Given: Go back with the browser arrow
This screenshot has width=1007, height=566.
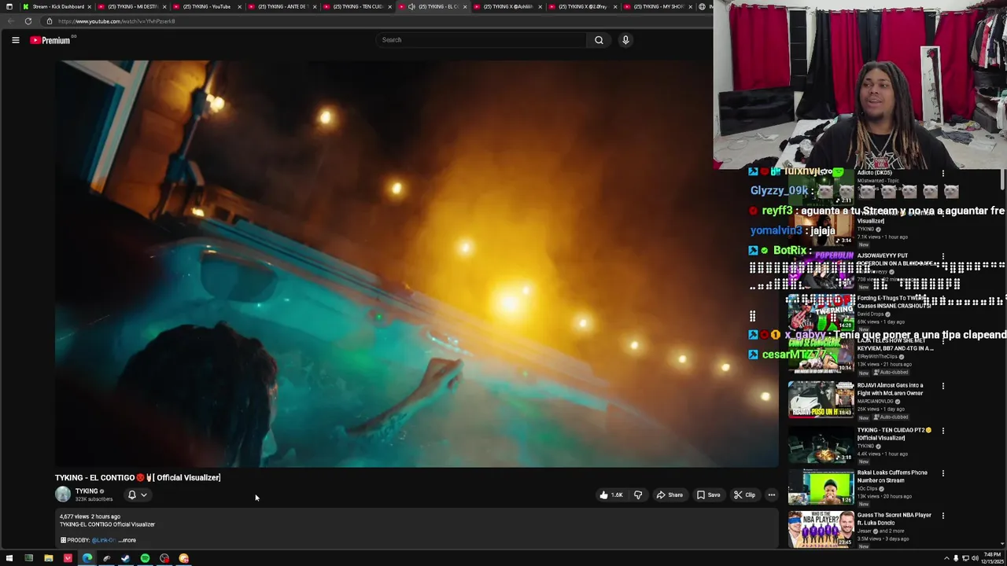Looking at the screenshot, I should point(10,21).
